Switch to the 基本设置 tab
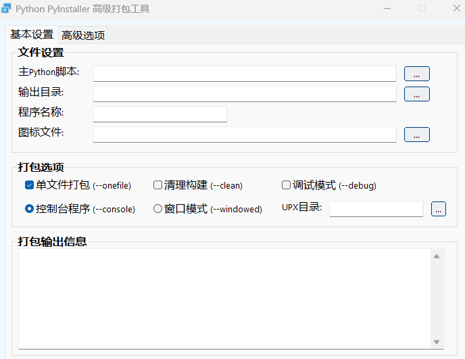465x359 pixels. click(x=32, y=34)
